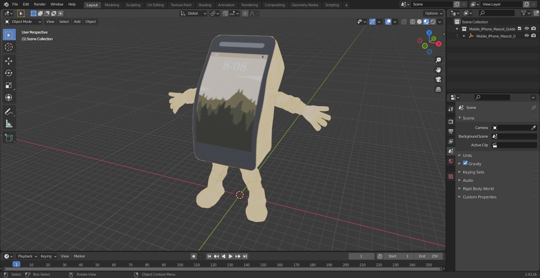Disable rendering of Mobile_IPhone_Mascot_G object
This screenshot has width=540, height=278.
click(534, 36)
